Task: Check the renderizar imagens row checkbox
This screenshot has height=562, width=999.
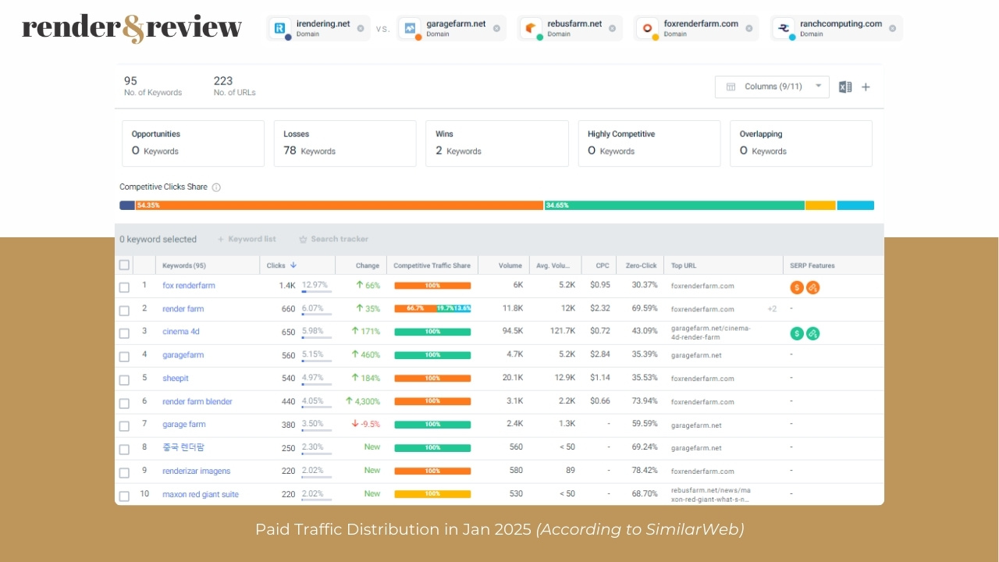Action: pyautogui.click(x=124, y=473)
